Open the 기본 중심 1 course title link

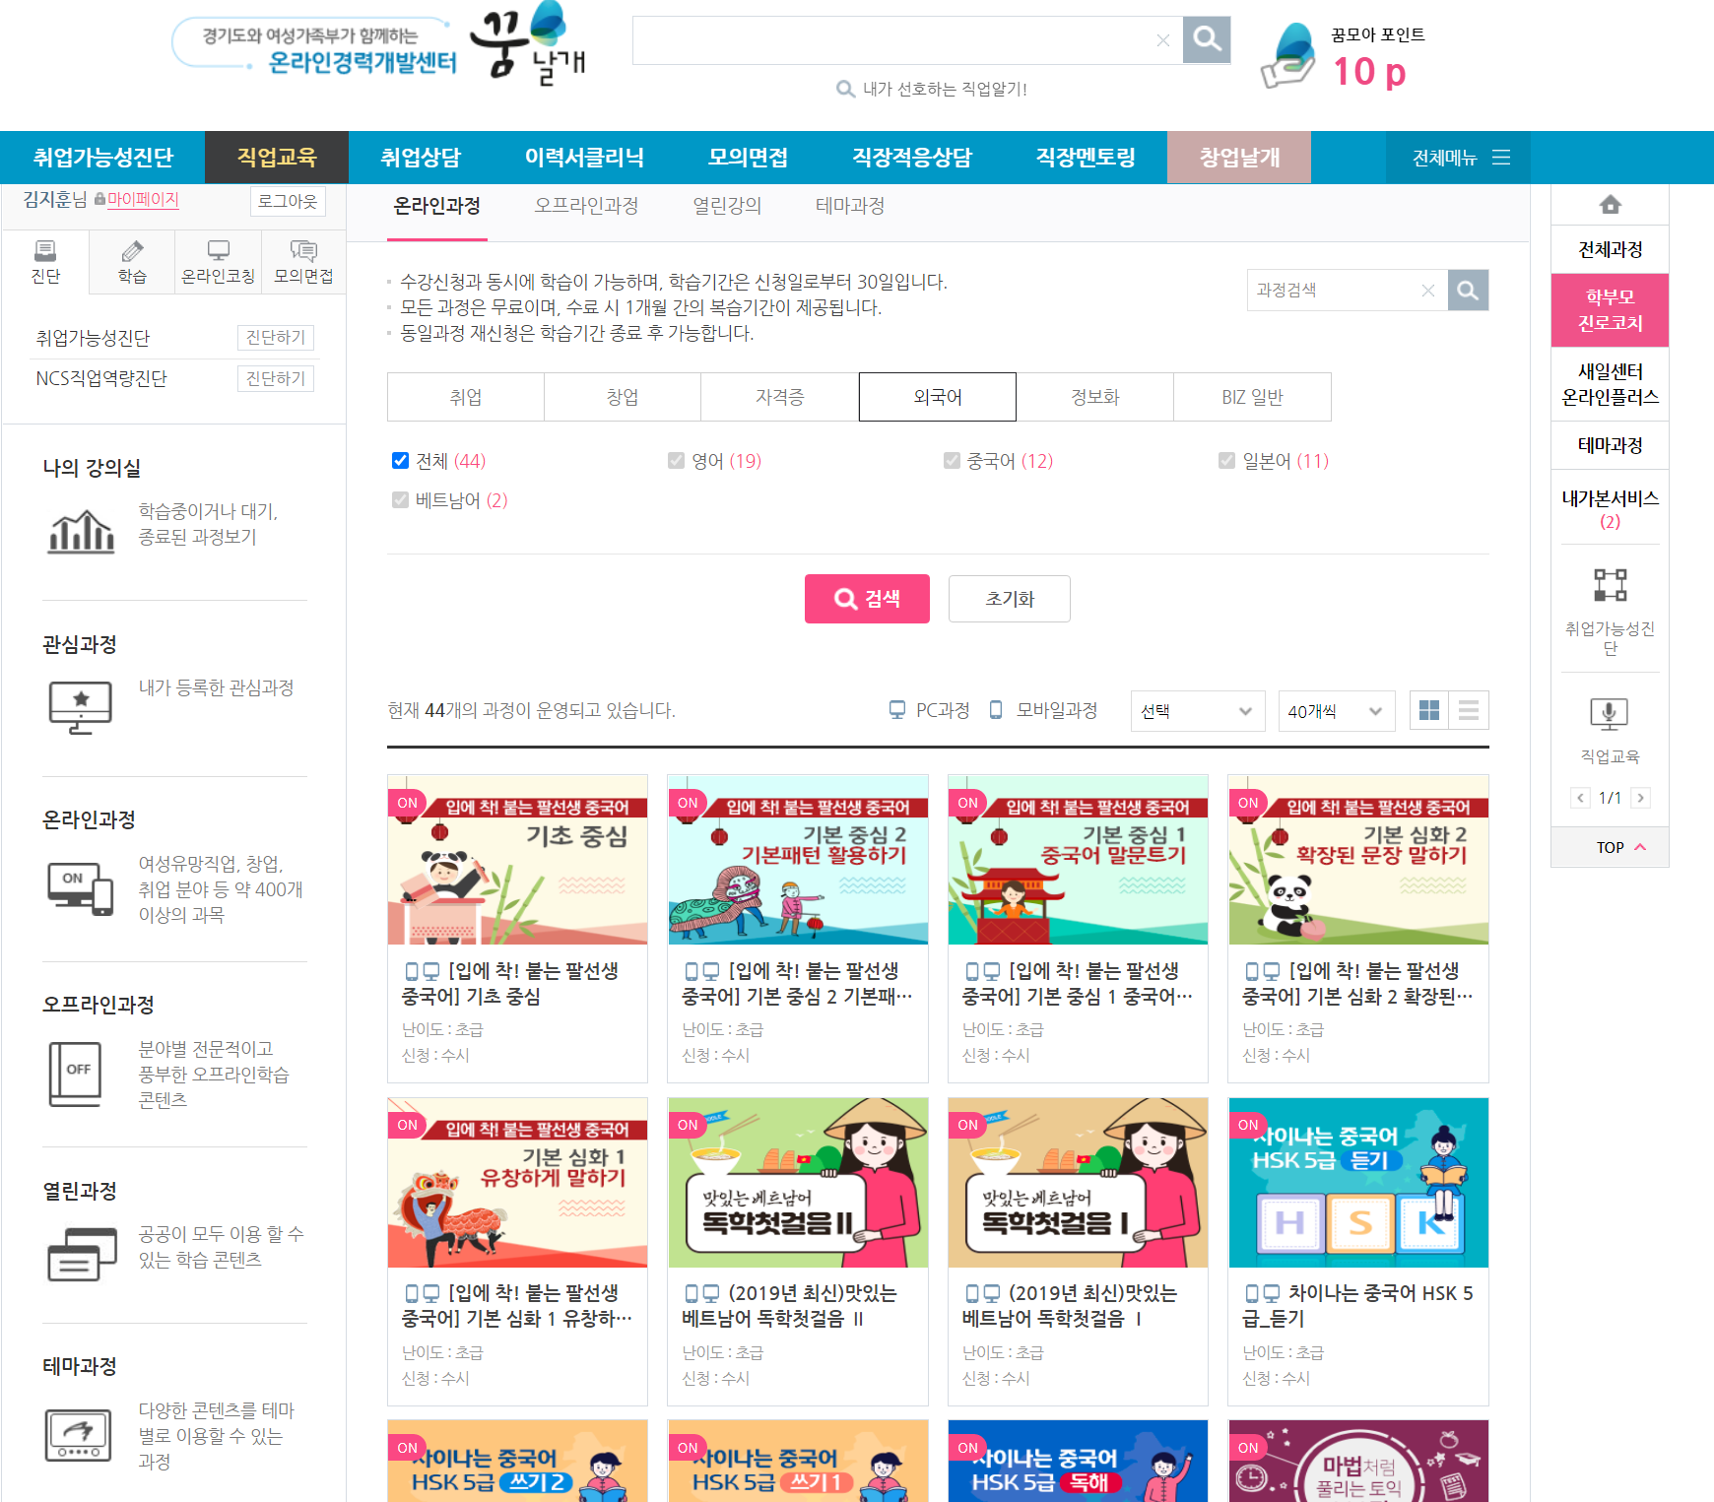(x=1078, y=984)
